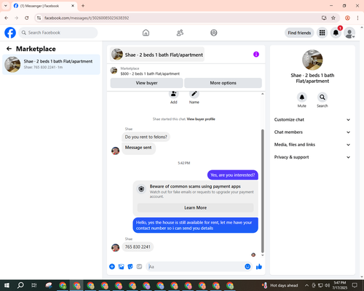The width and height of the screenshot is (364, 291).
Task: Click the Search Facebook field
Action: tap(58, 33)
